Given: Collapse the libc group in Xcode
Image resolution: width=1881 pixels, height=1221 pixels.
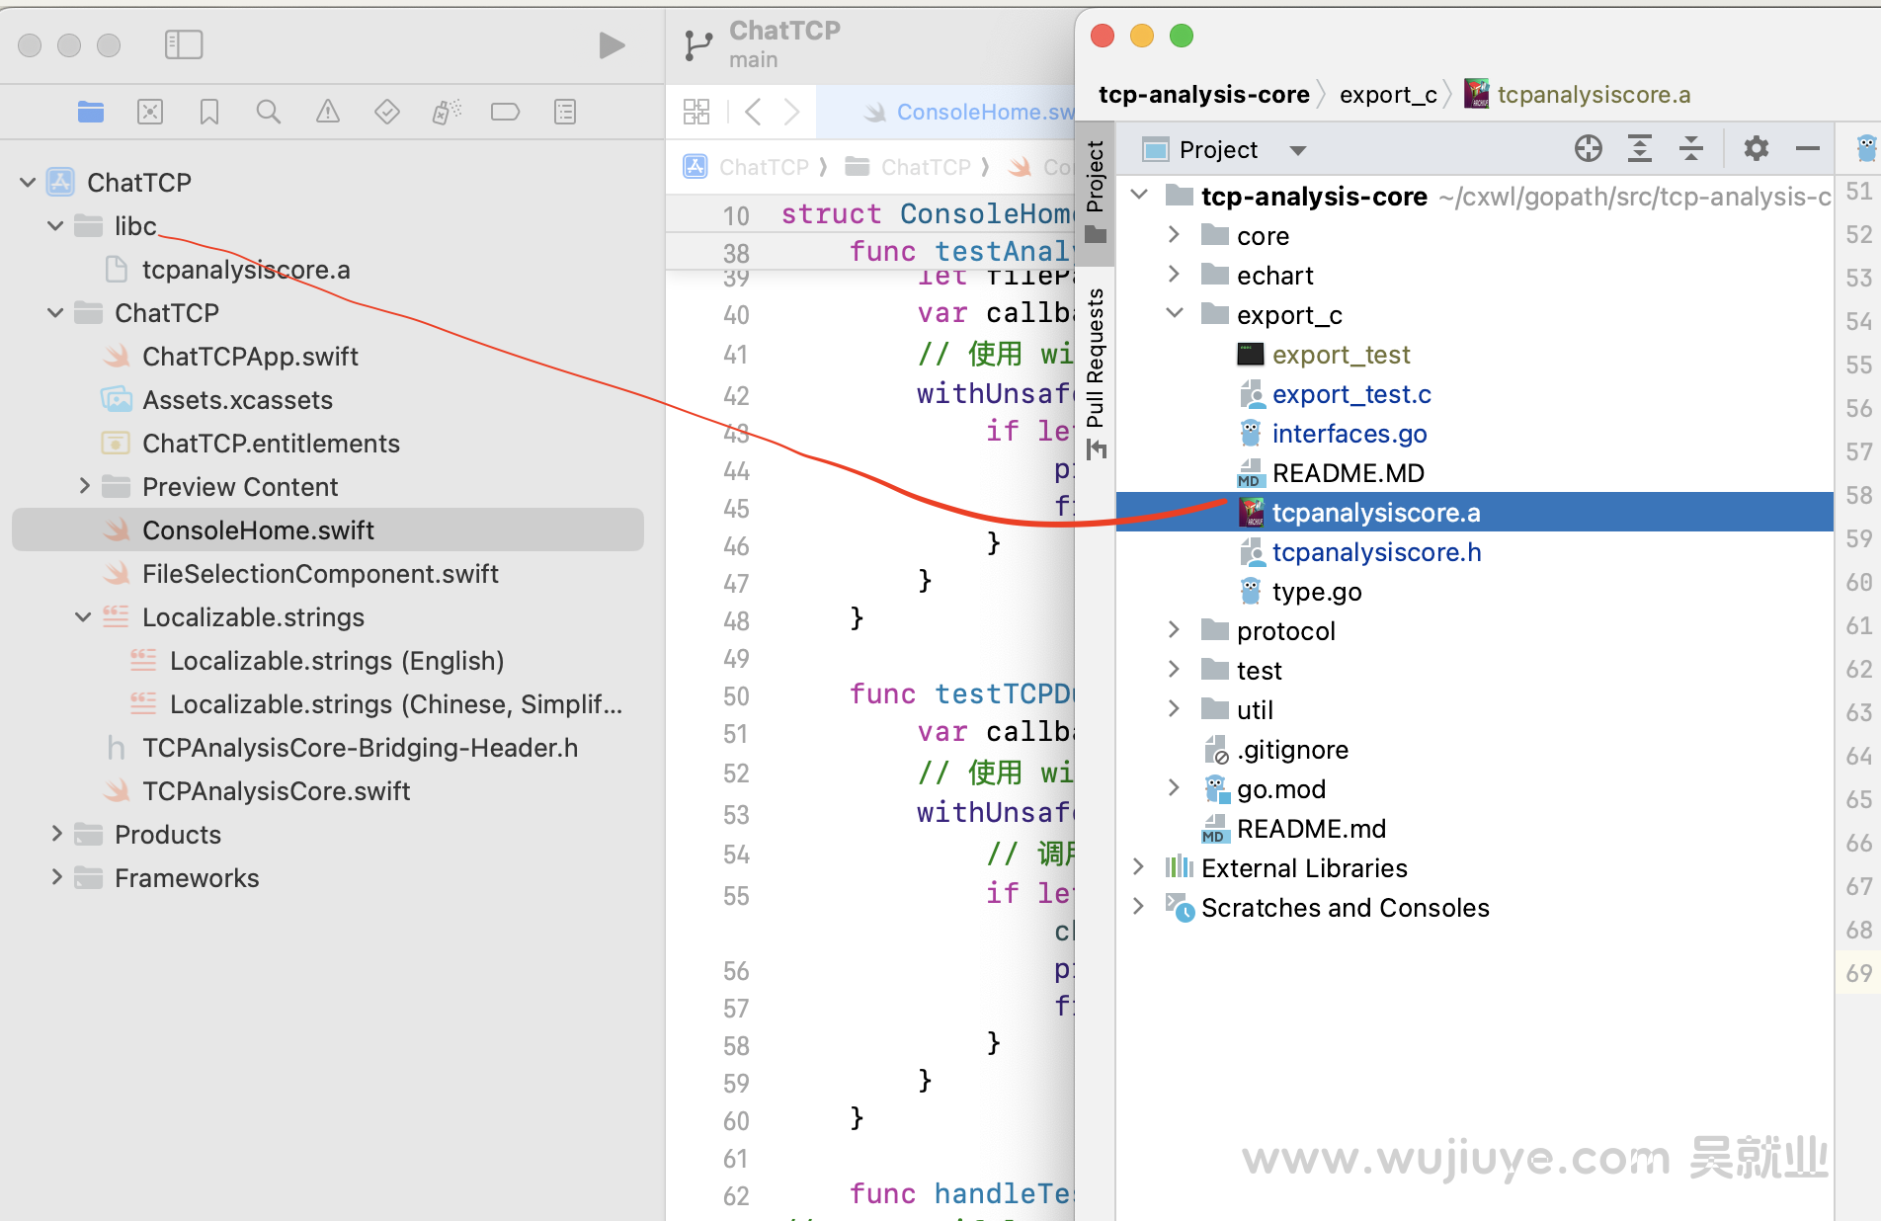Looking at the screenshot, I should [55, 225].
